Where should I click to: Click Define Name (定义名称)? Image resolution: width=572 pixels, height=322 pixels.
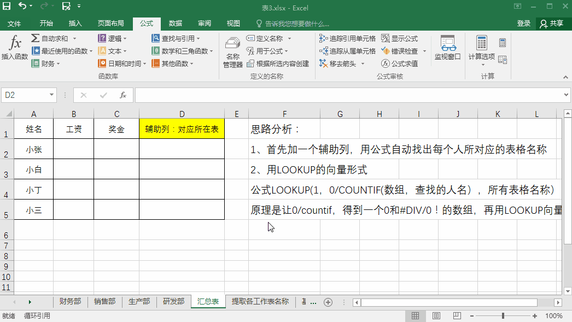(x=265, y=38)
